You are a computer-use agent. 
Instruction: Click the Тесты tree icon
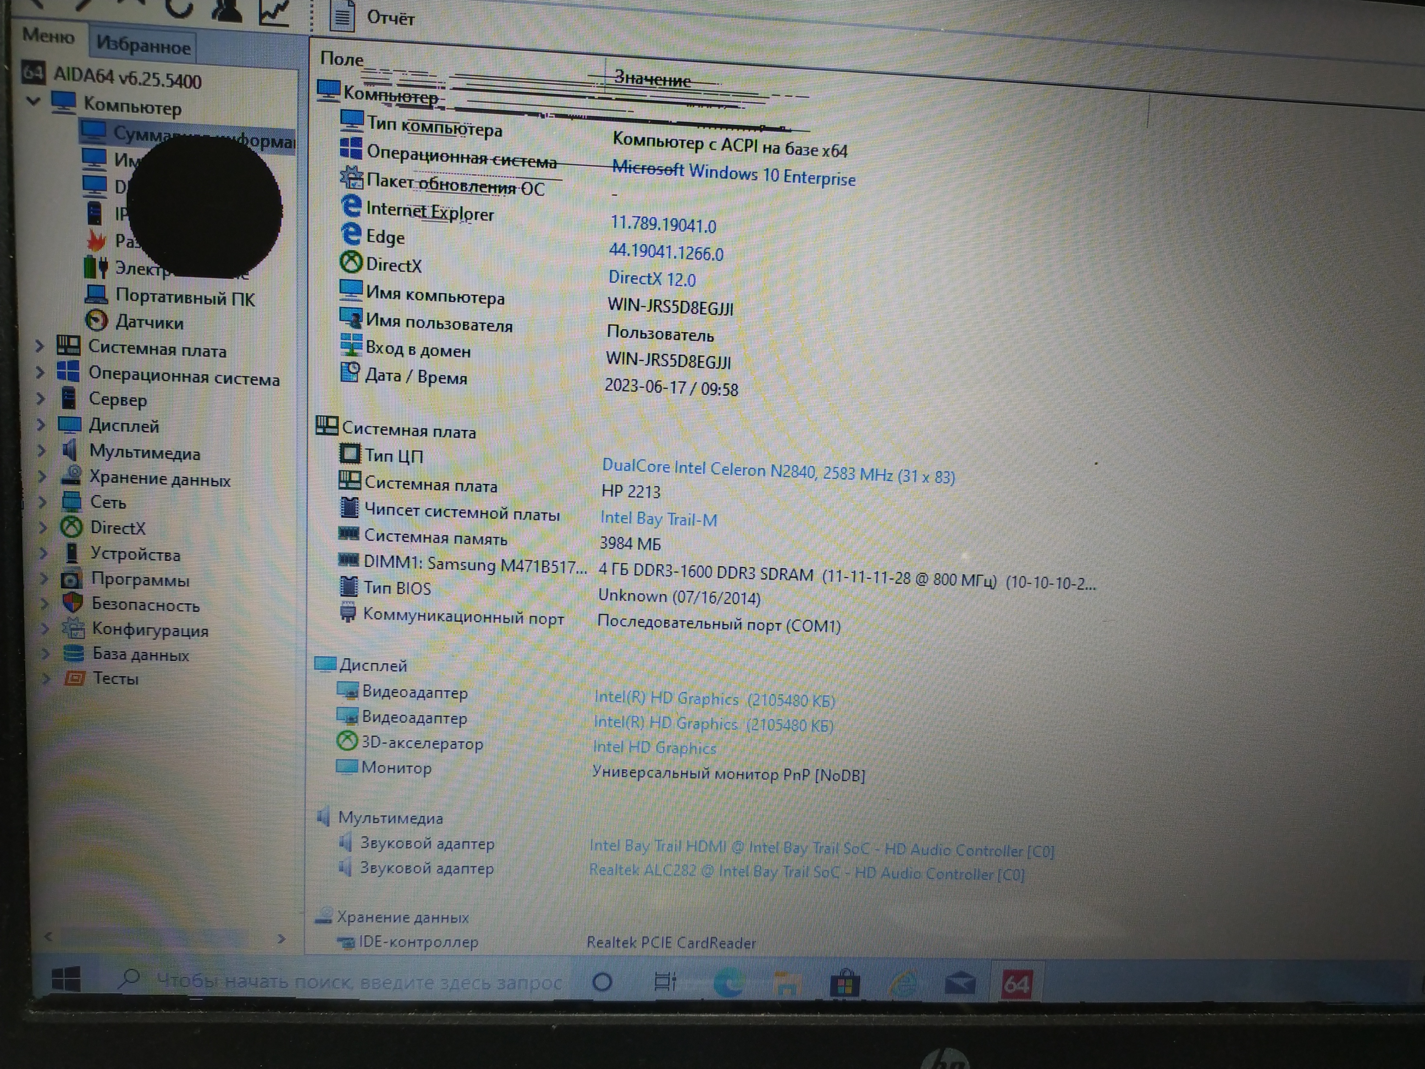(75, 678)
